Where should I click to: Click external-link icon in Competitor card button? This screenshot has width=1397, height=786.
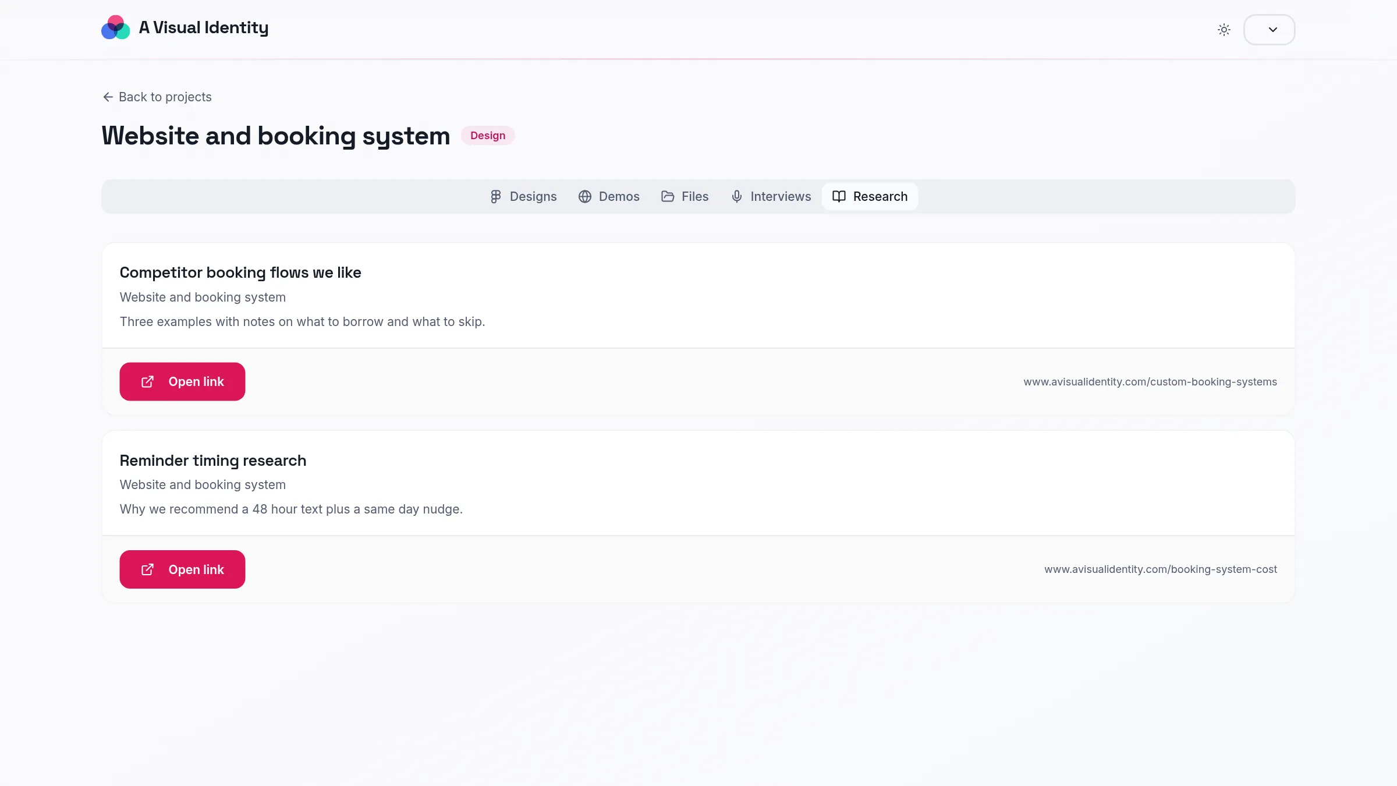click(148, 382)
